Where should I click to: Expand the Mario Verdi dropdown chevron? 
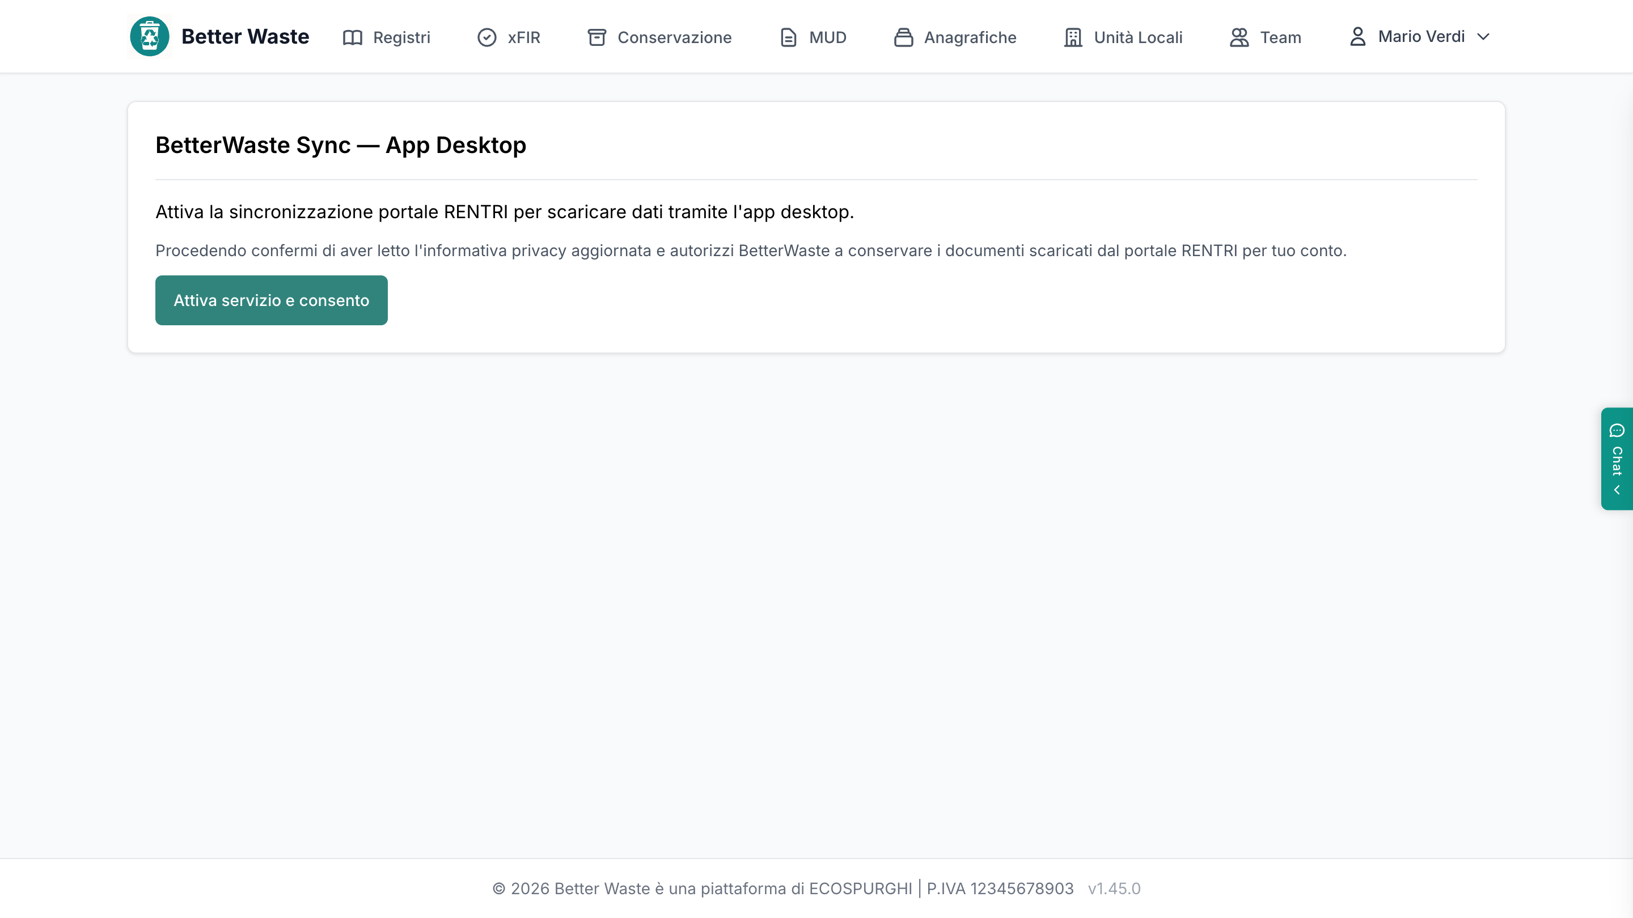(x=1483, y=37)
